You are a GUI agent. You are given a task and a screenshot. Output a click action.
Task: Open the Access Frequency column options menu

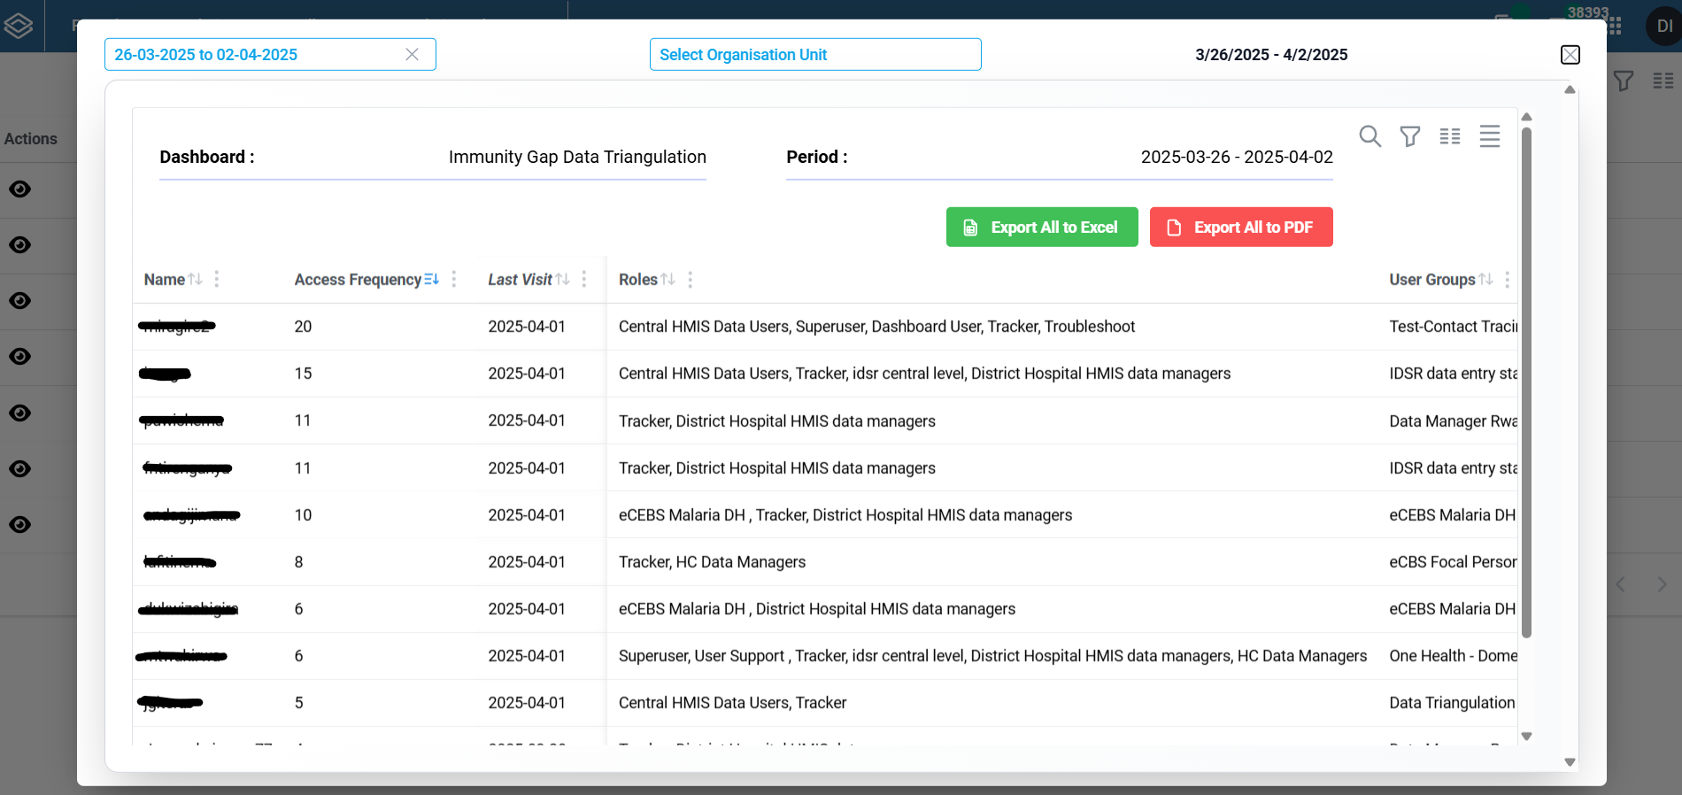454,280
